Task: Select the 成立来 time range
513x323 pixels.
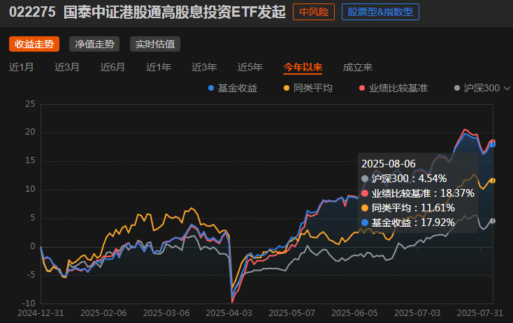Action: (x=358, y=67)
